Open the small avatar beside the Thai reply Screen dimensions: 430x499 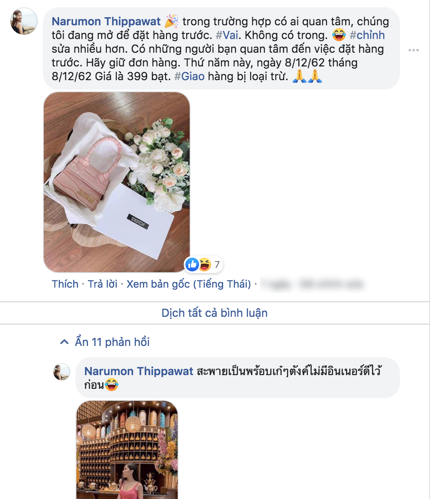point(61,372)
